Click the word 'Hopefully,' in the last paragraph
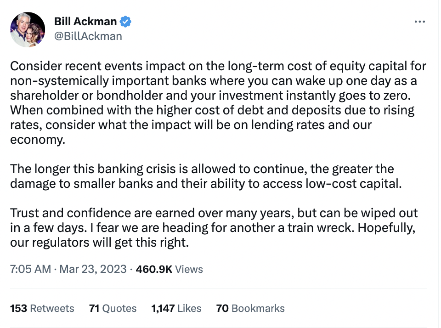 [386, 227]
